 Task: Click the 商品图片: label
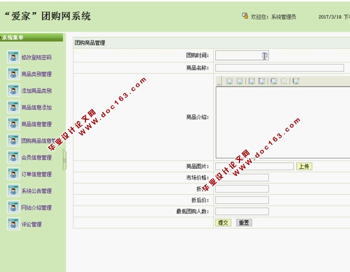[x=197, y=166]
